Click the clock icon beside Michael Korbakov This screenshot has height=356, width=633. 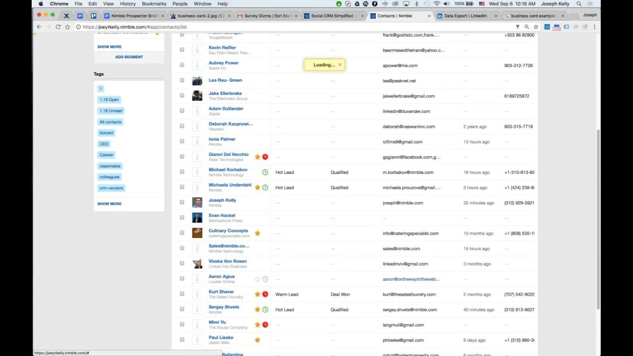click(x=265, y=172)
